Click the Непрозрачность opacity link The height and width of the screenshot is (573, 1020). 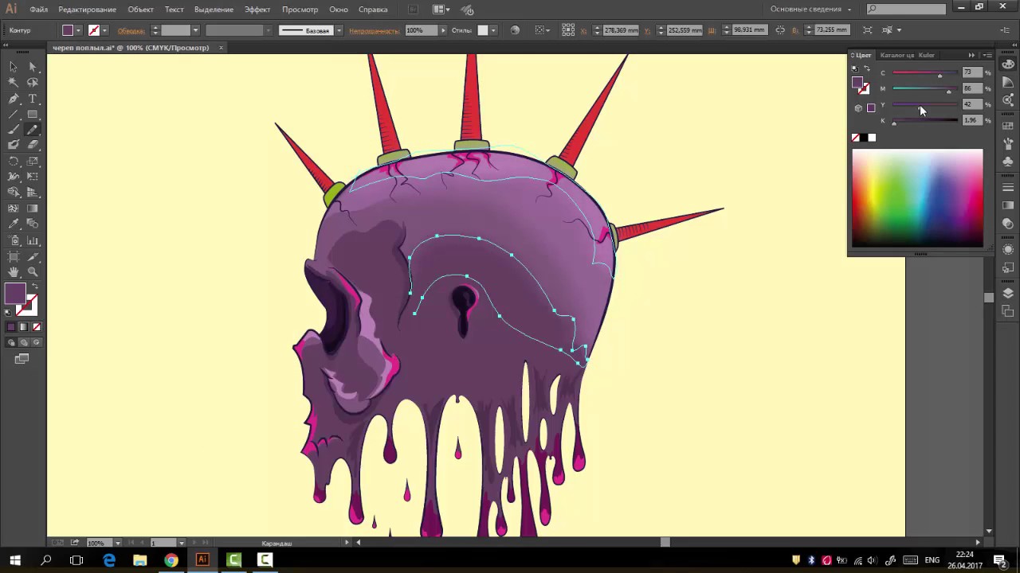(x=374, y=31)
